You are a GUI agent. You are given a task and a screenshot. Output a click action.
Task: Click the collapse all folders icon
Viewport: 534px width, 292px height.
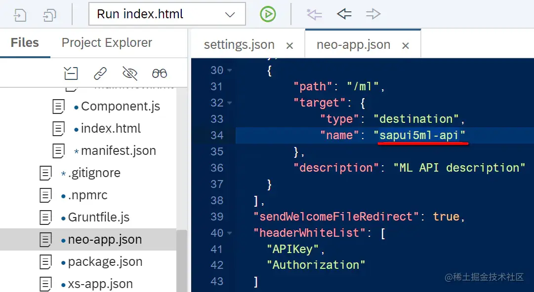click(x=71, y=73)
